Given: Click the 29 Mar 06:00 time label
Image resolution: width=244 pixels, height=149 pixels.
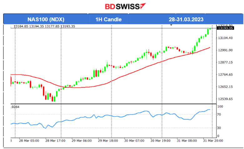Looking at the screenshot, I should [x=82, y=141].
